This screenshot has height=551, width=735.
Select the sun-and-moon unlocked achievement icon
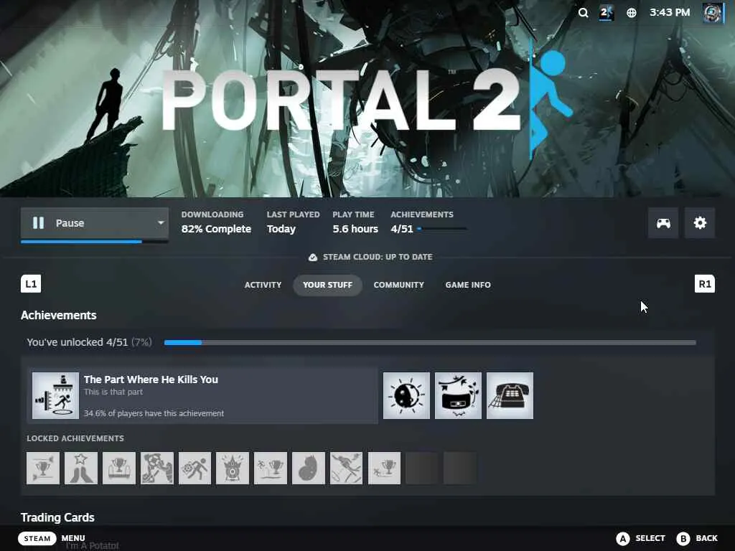(406, 395)
